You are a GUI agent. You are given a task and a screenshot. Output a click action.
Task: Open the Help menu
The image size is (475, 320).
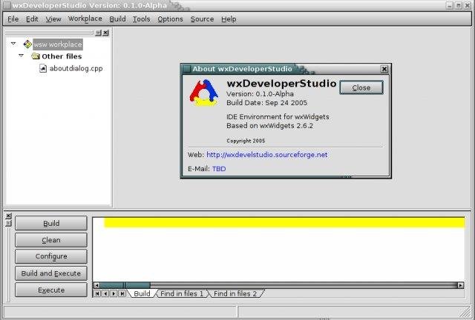click(x=229, y=19)
